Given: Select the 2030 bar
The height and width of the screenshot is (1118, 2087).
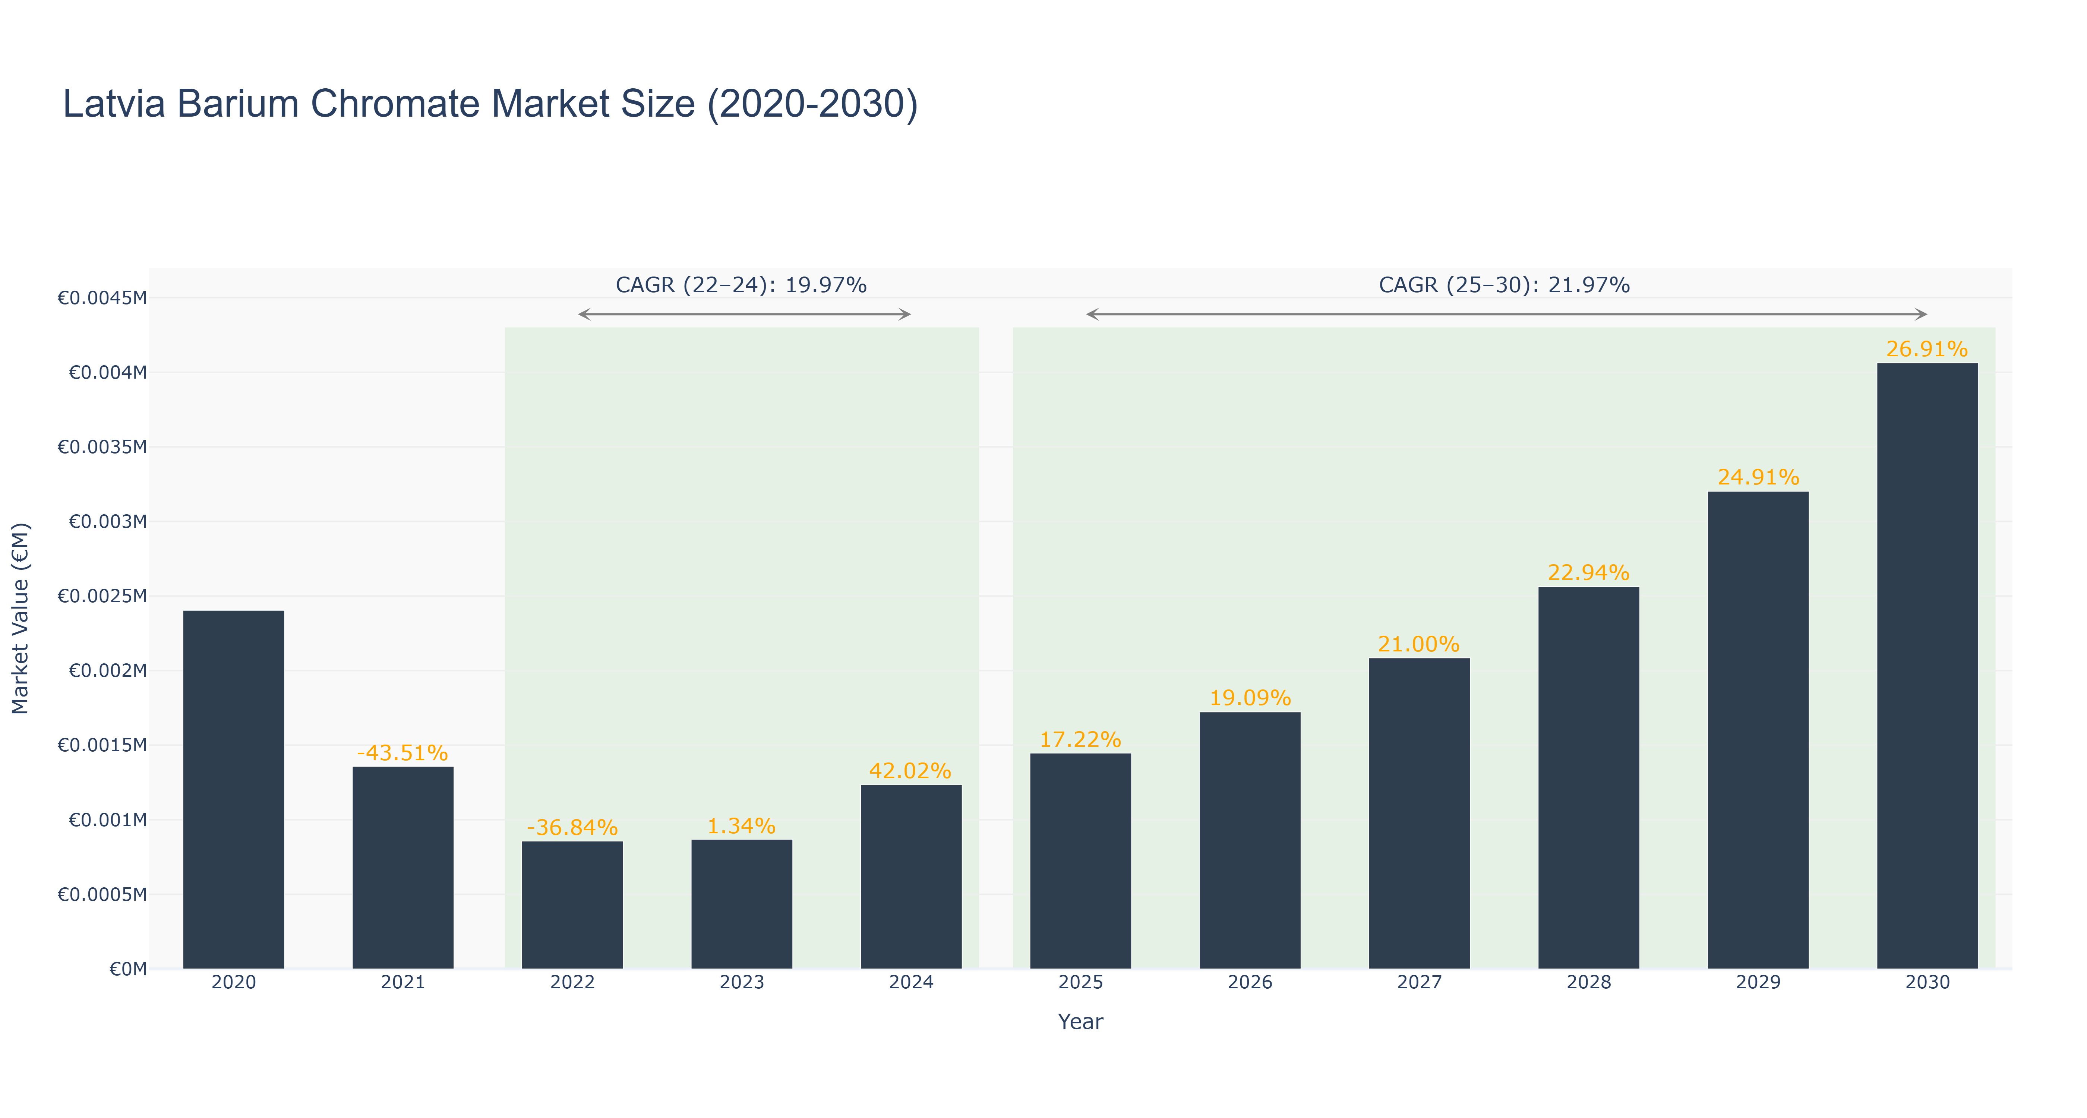Looking at the screenshot, I should [x=1927, y=666].
